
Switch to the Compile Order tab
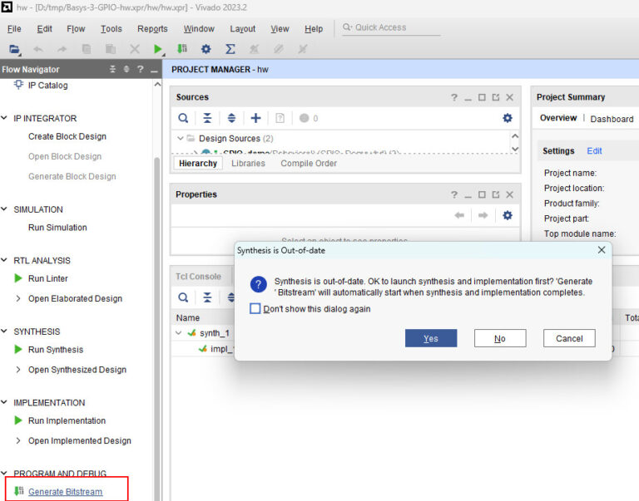pyautogui.click(x=309, y=164)
